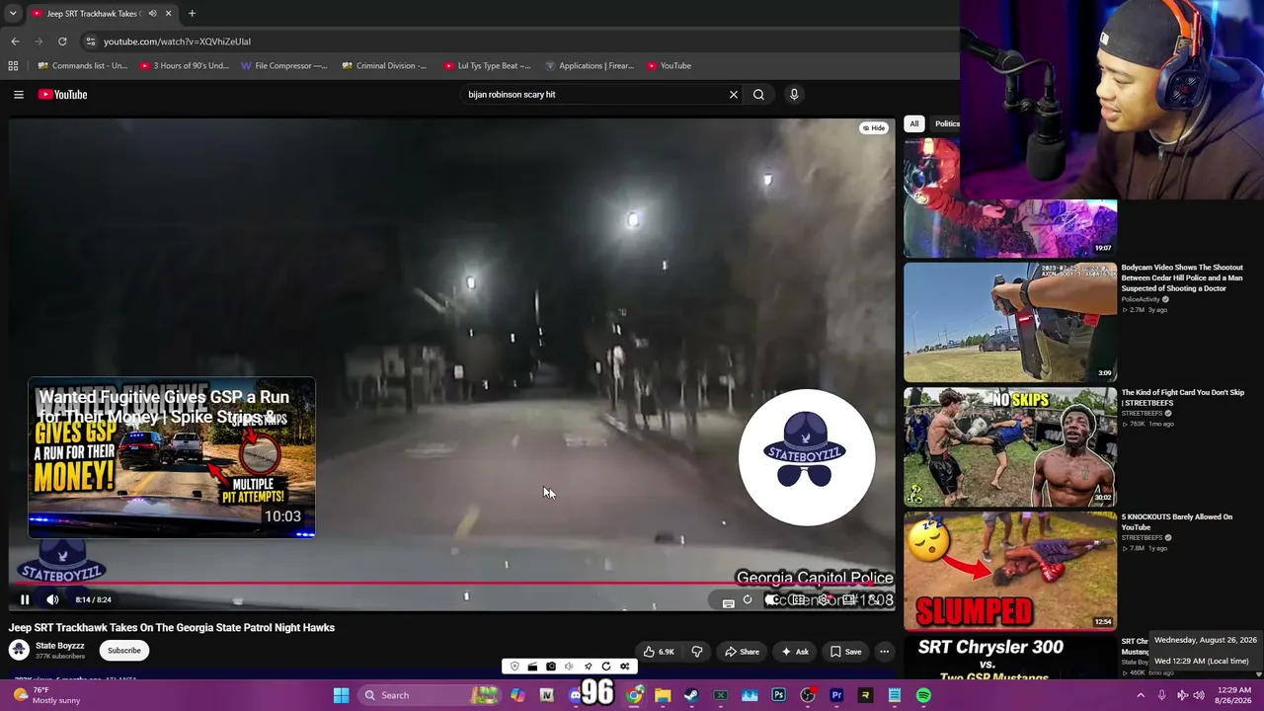Image resolution: width=1264 pixels, height=711 pixels.
Task: Open the YouTube bookmark
Action: coord(670,66)
